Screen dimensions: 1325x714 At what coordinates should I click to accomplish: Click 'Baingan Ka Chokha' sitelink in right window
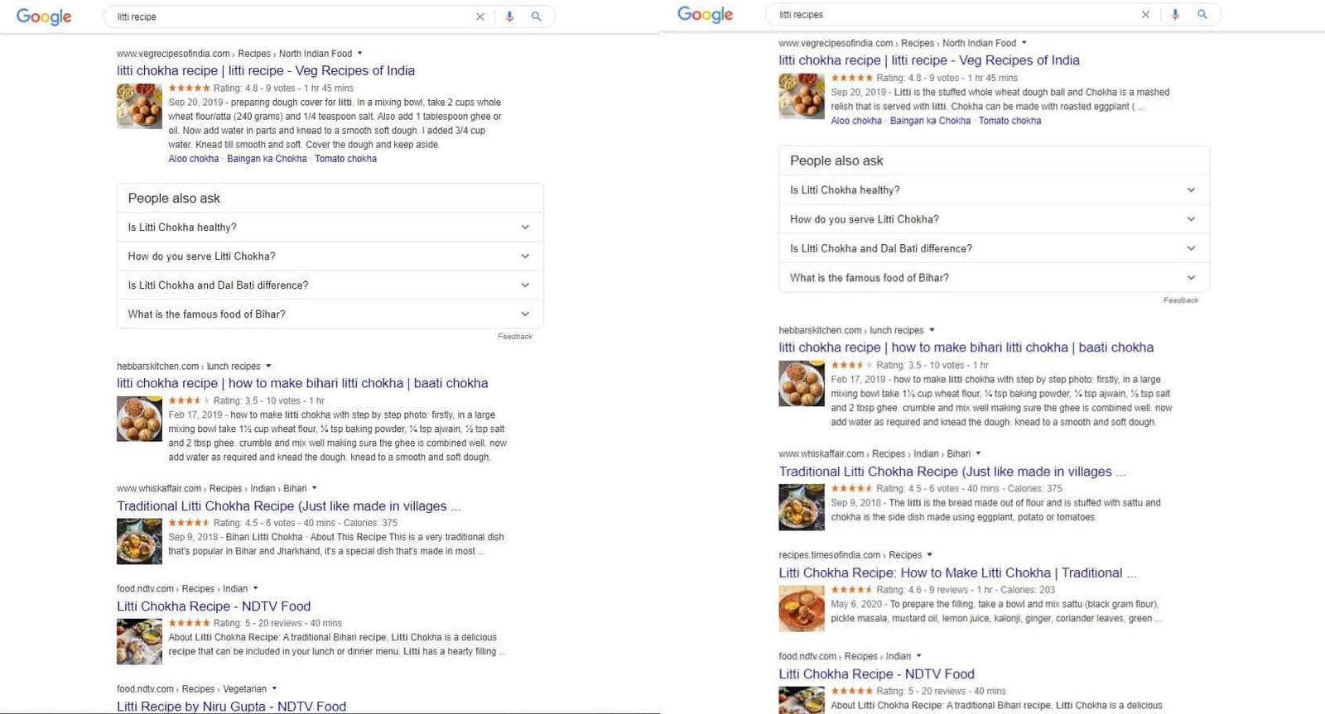click(x=930, y=121)
